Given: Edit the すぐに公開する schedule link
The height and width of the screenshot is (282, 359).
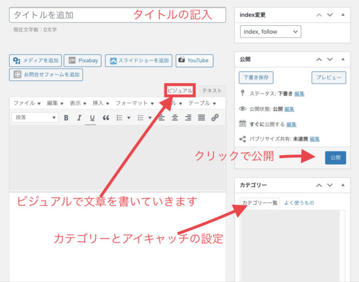Looking at the screenshot, I should (x=291, y=124).
